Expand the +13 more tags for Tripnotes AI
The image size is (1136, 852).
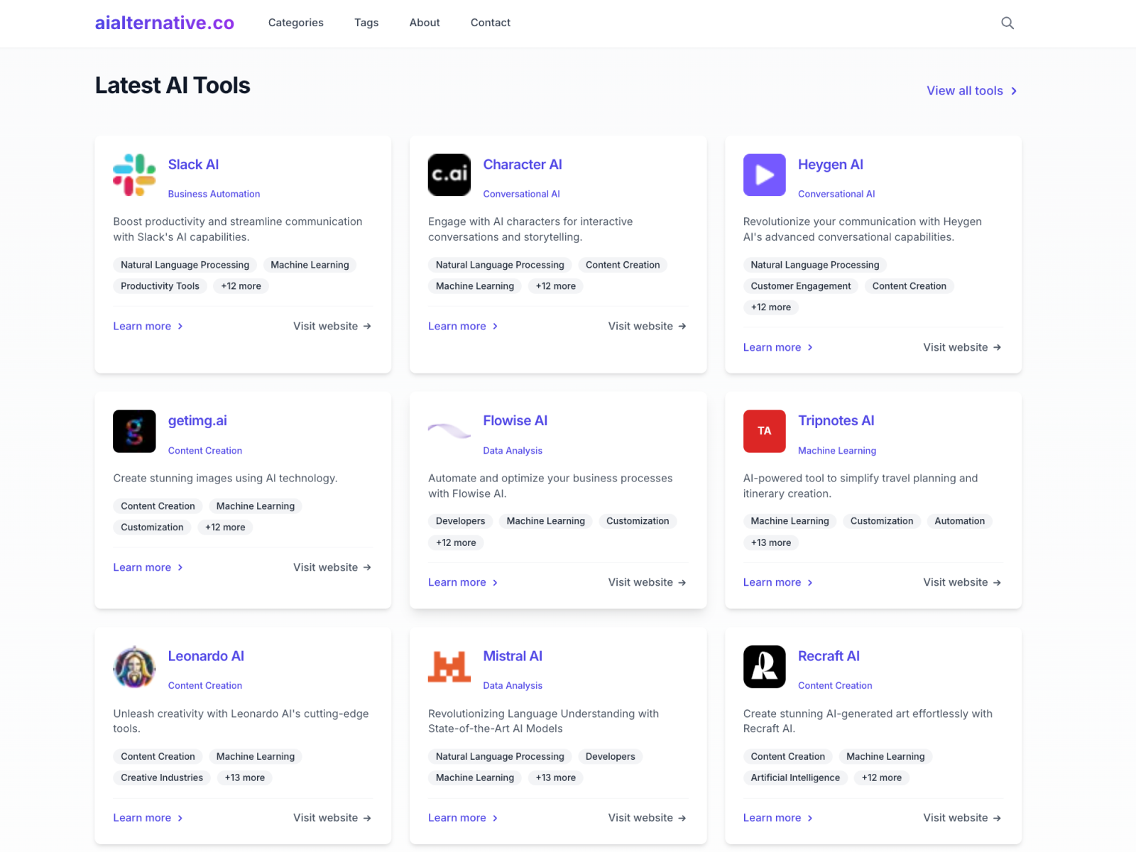coord(771,542)
